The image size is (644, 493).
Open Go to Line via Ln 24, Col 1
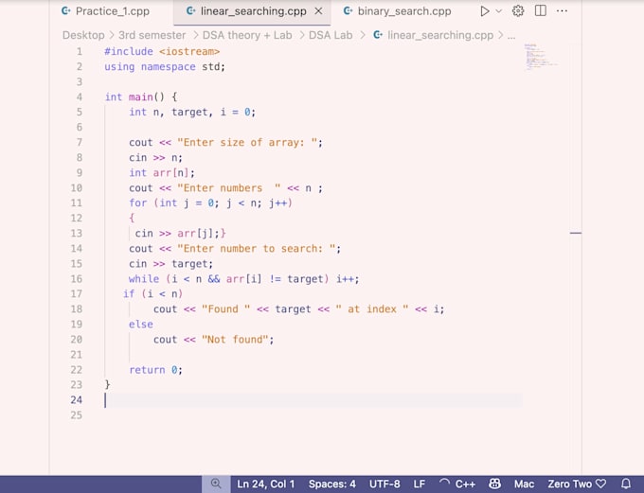[x=266, y=484]
